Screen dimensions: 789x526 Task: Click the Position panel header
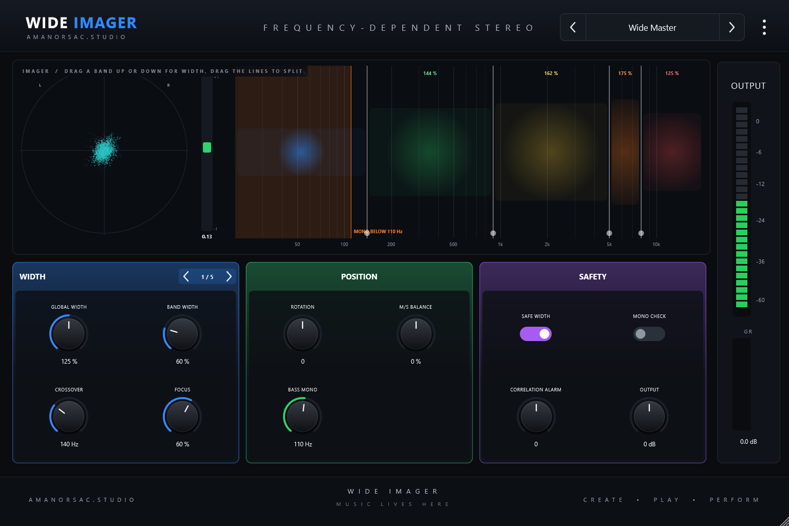[359, 277]
